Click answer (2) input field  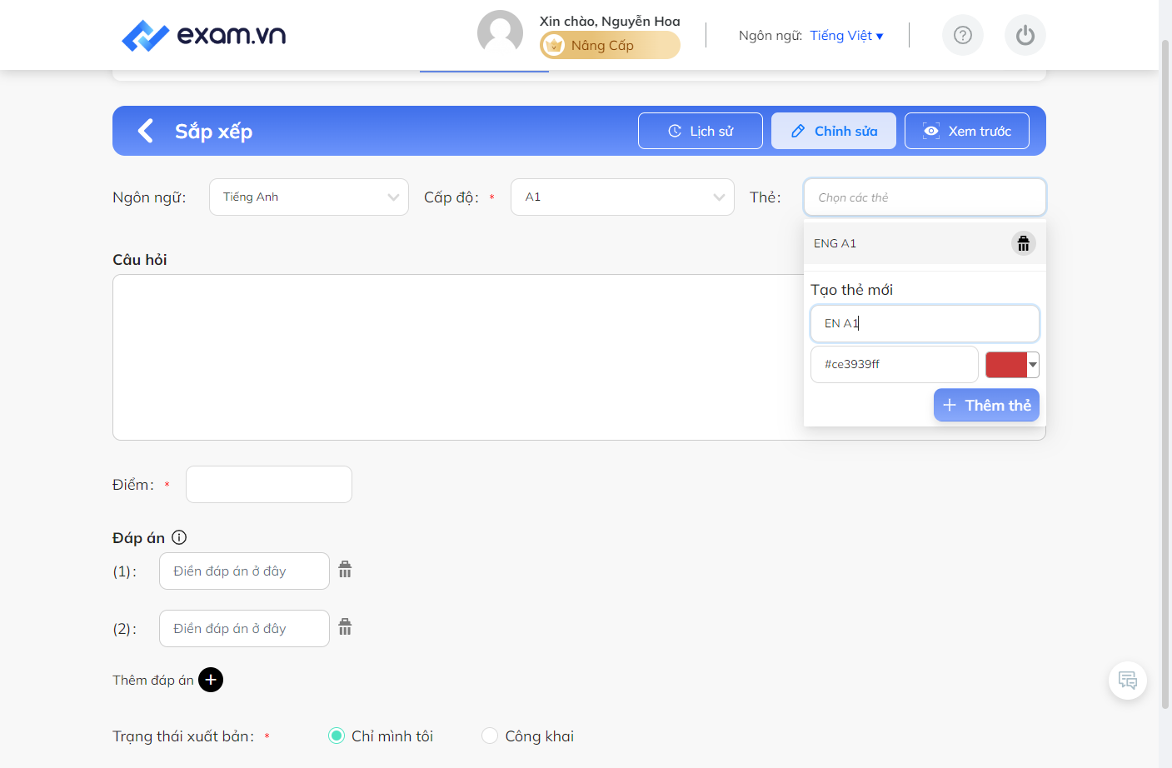point(244,628)
